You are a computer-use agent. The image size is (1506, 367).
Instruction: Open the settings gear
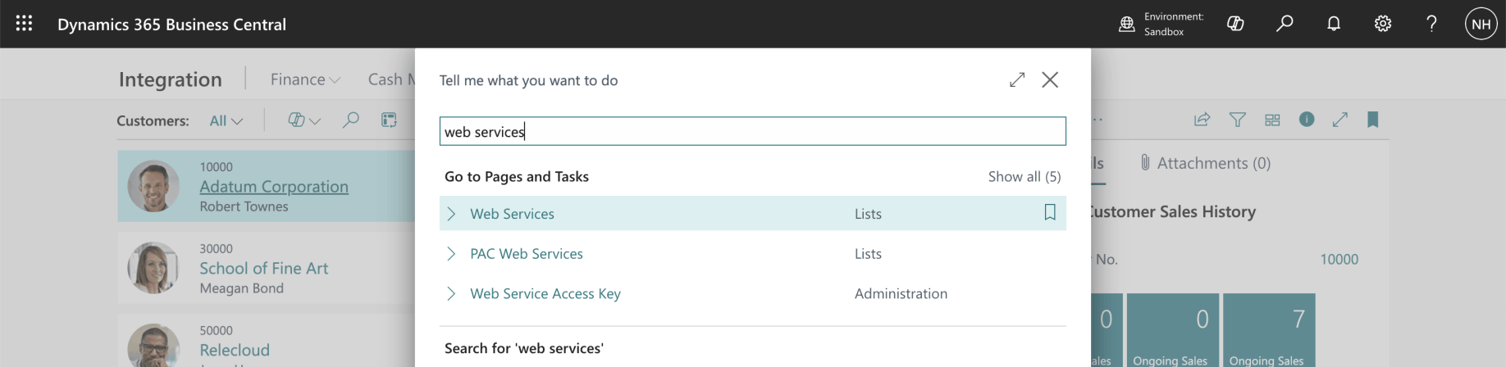click(x=1383, y=24)
